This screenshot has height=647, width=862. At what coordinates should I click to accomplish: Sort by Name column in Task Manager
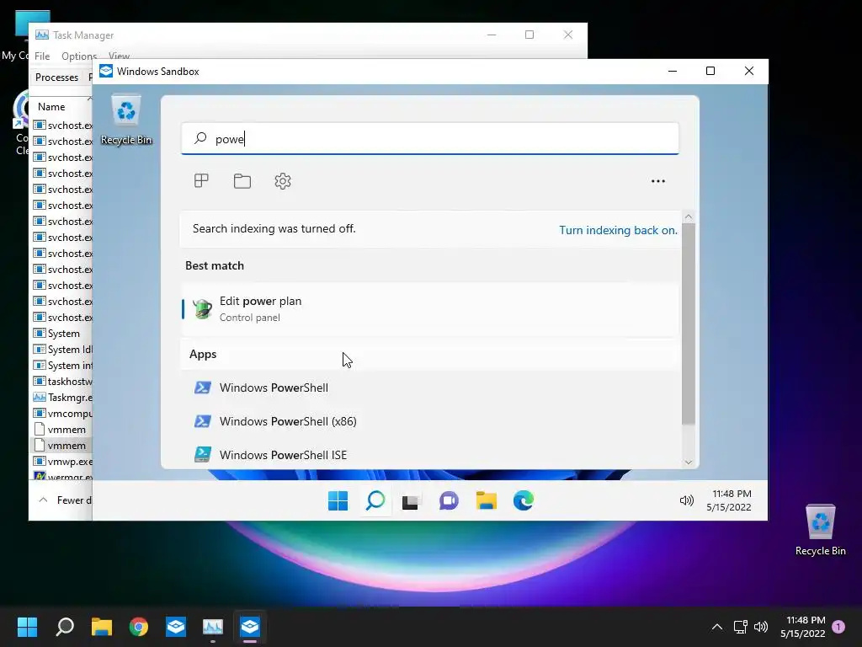pyautogui.click(x=51, y=107)
